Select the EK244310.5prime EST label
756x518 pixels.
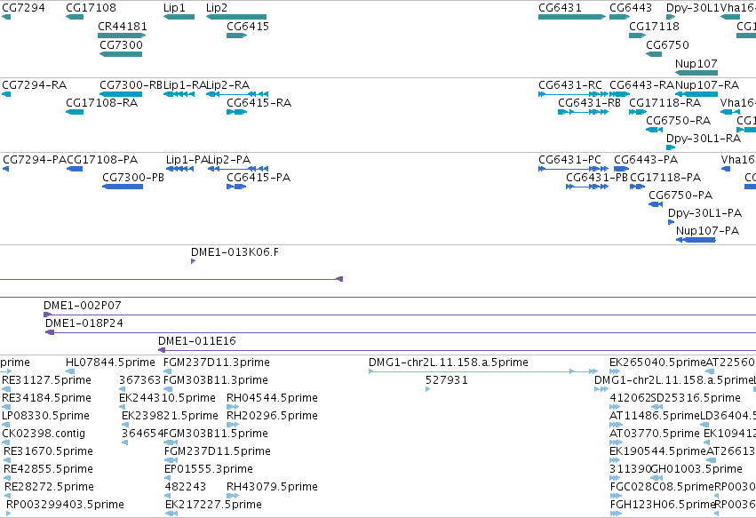167,398
